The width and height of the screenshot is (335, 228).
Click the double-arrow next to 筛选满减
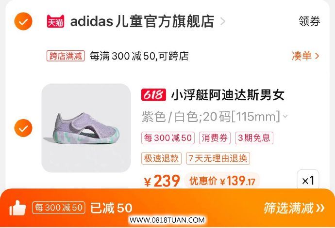click(320, 208)
